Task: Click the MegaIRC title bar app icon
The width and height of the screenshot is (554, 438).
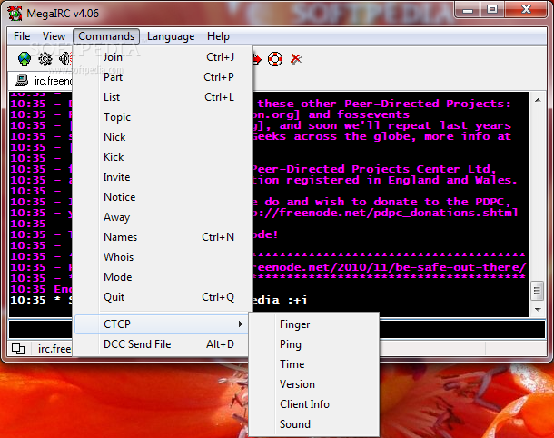Action: pyautogui.click(x=15, y=14)
